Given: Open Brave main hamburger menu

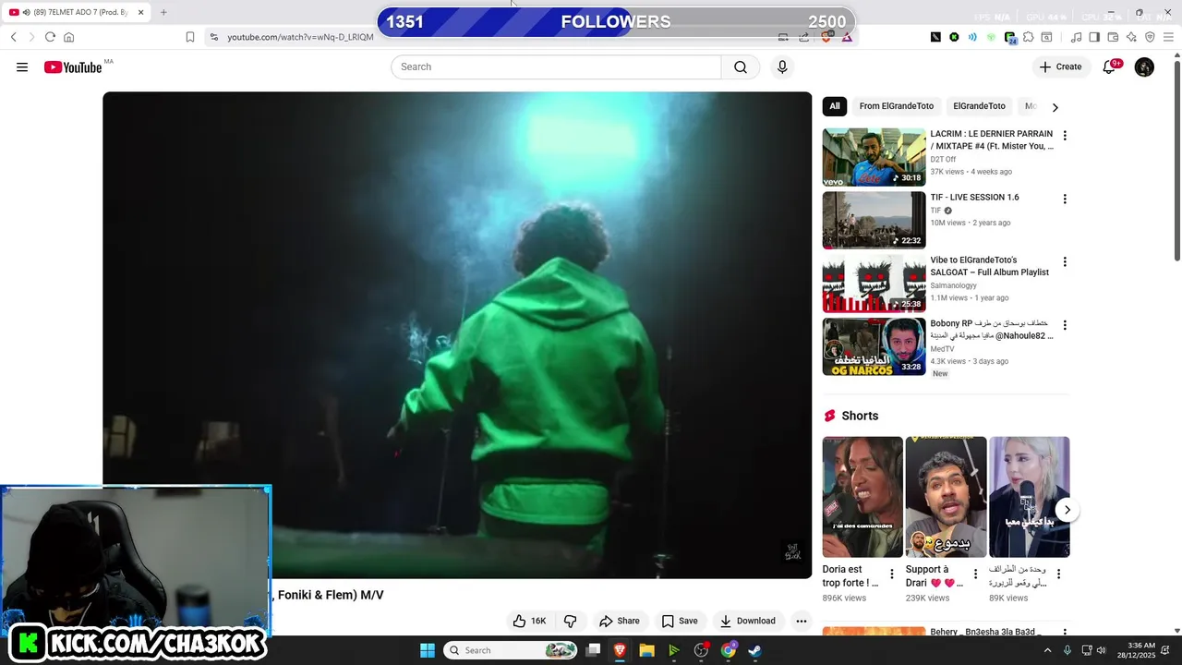Looking at the screenshot, I should coord(1168,37).
